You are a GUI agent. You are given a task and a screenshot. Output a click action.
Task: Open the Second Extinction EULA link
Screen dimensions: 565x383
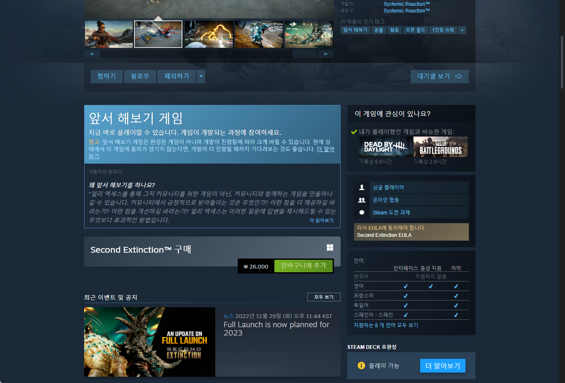tap(384, 235)
